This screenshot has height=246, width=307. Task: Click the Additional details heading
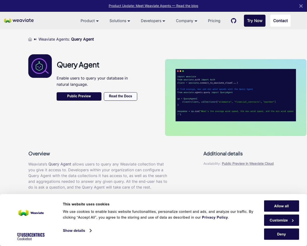[x=223, y=153]
